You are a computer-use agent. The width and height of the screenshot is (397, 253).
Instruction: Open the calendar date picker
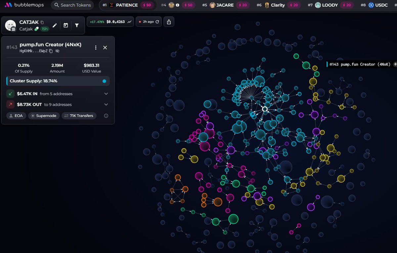pyautogui.click(x=66, y=25)
